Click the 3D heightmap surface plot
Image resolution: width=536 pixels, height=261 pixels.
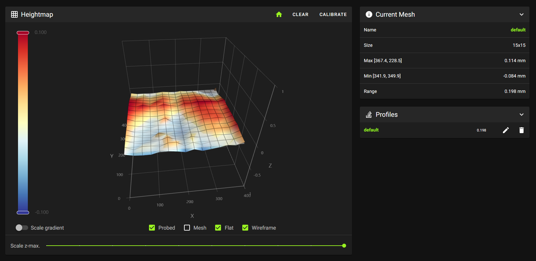185,123
